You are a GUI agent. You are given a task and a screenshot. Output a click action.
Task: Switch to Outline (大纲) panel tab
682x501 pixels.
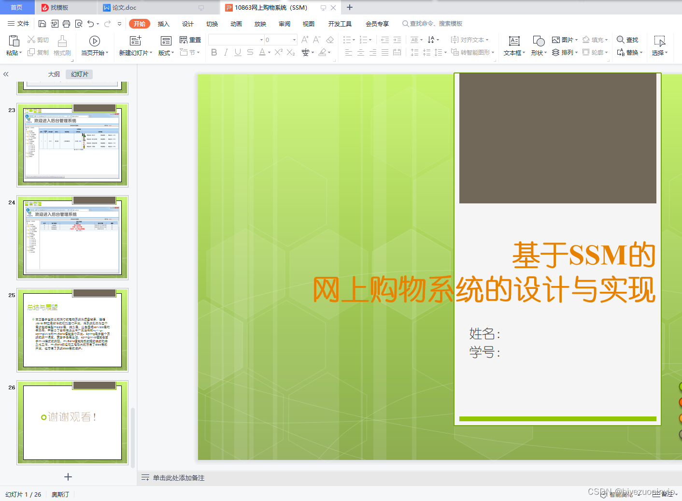point(54,74)
